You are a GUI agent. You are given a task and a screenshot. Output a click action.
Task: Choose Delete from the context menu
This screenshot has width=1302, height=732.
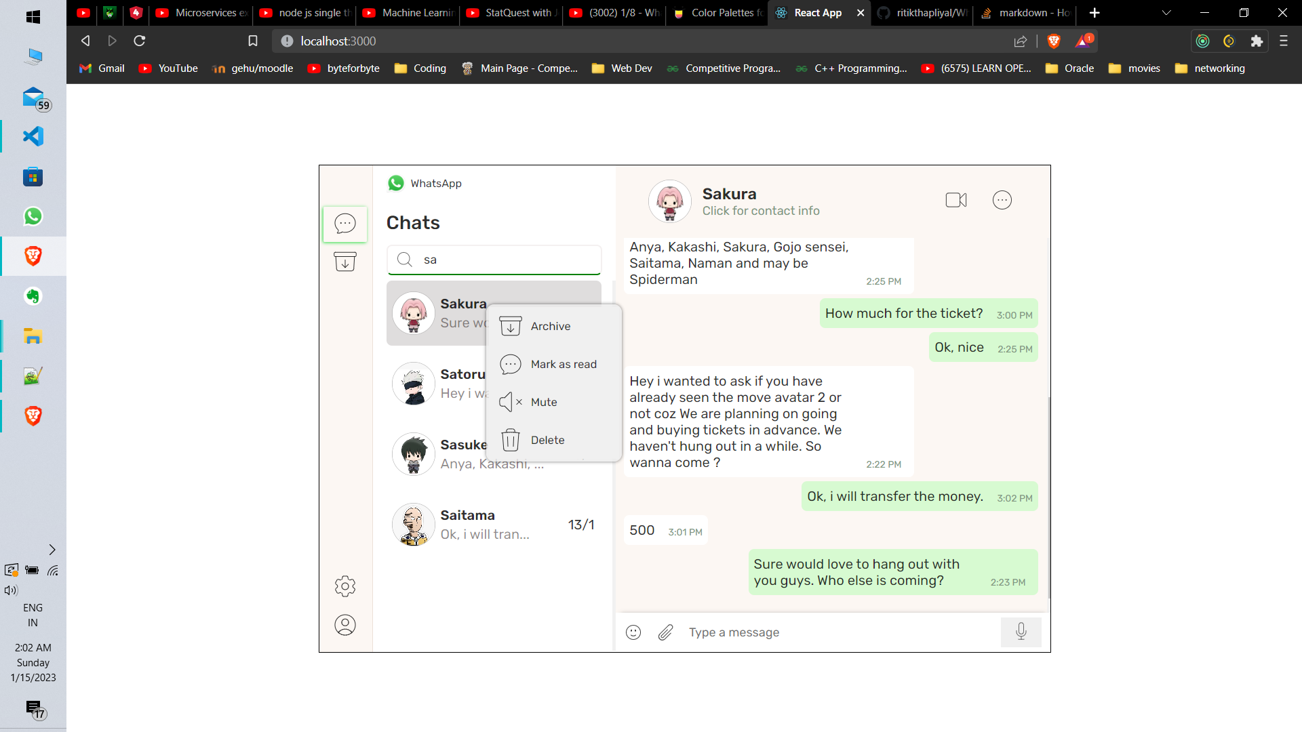(554, 440)
